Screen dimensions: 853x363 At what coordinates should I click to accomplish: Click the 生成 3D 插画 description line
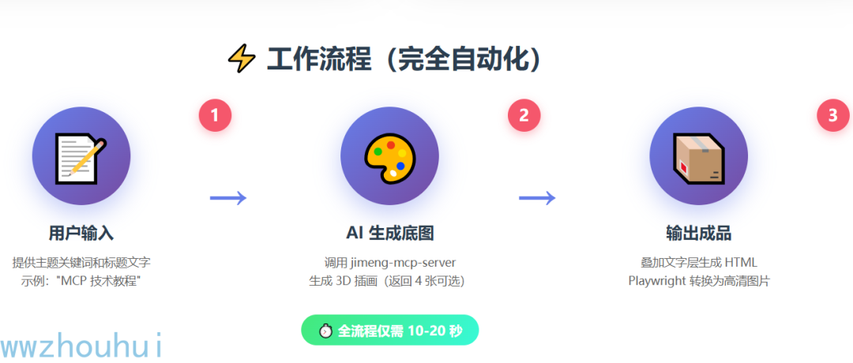pos(389,282)
